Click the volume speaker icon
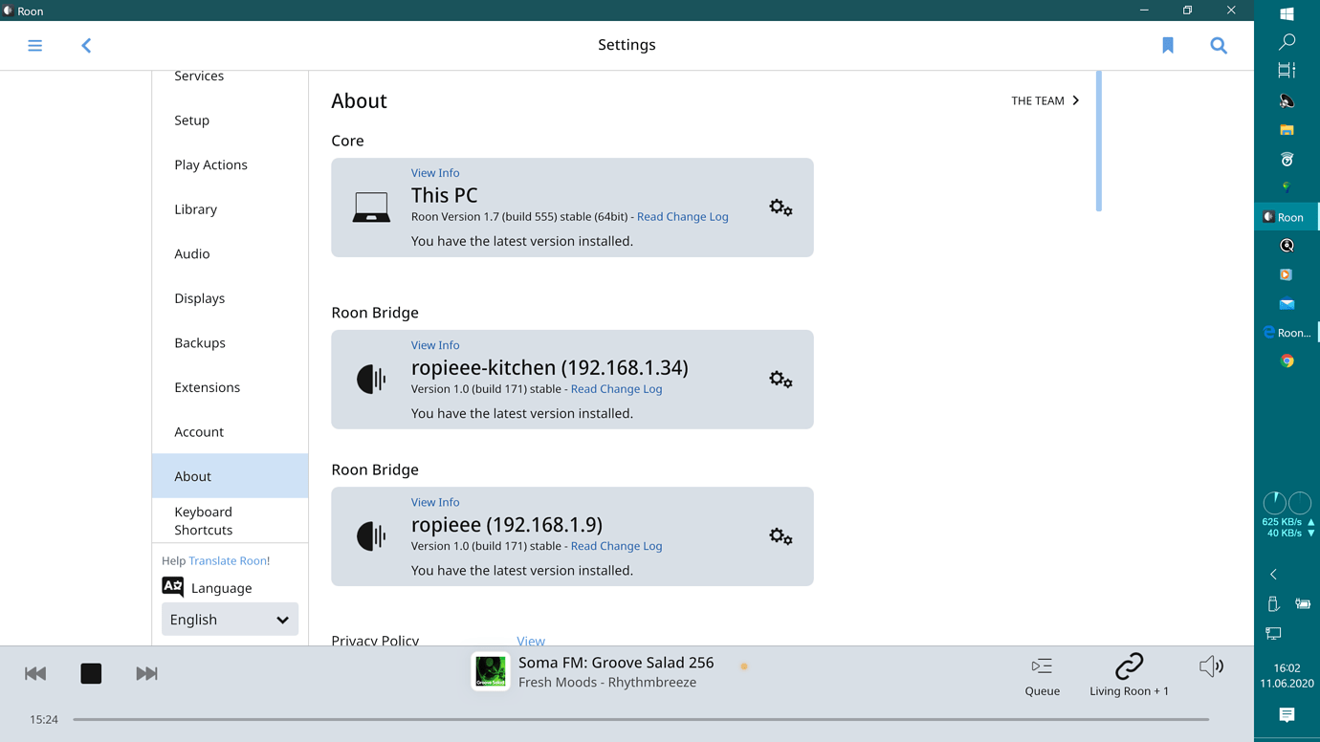This screenshot has height=742, width=1320. pos(1210,666)
